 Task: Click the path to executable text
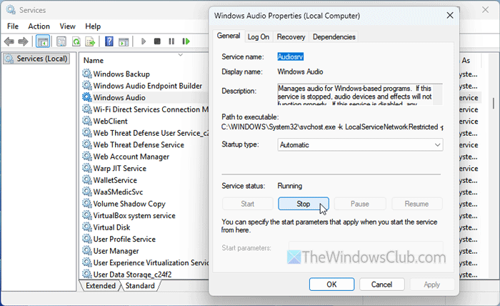pos(332,127)
